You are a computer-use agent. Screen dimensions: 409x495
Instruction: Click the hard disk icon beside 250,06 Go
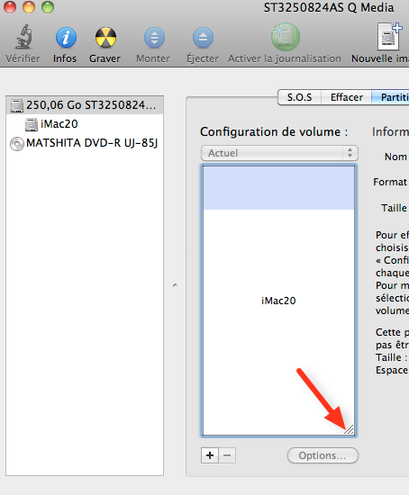pyautogui.click(x=17, y=105)
